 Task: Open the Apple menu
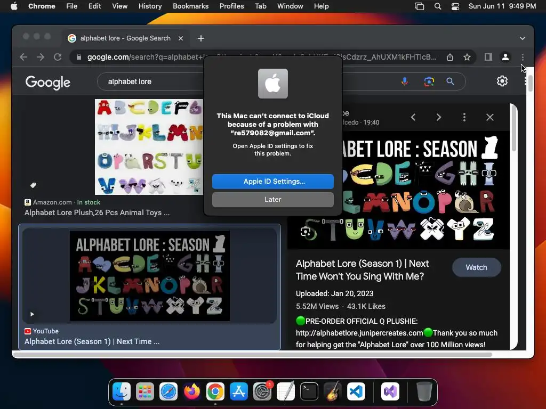(x=14, y=6)
